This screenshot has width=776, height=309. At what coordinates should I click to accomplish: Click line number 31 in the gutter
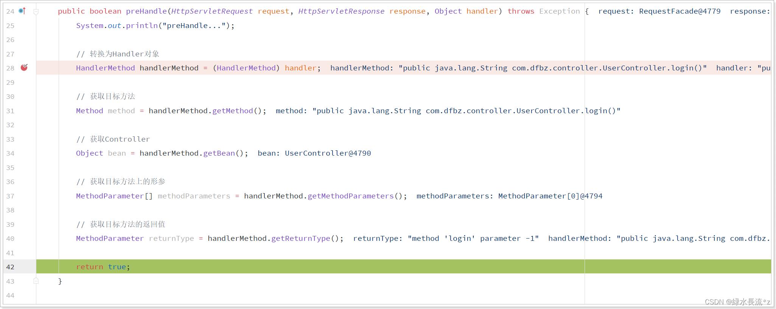tap(10, 111)
